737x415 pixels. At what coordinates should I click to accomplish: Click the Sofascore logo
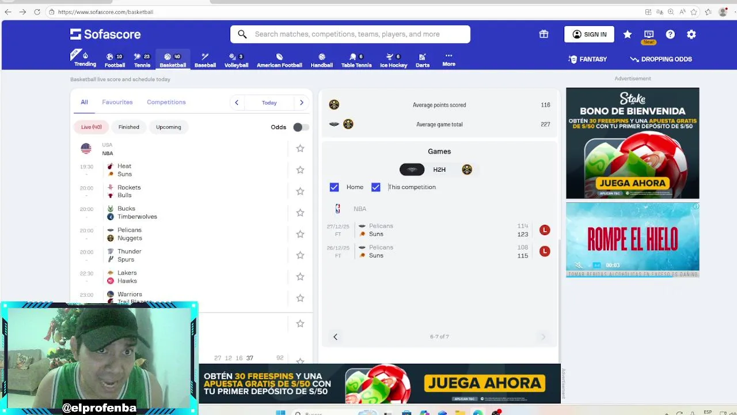coord(105,35)
